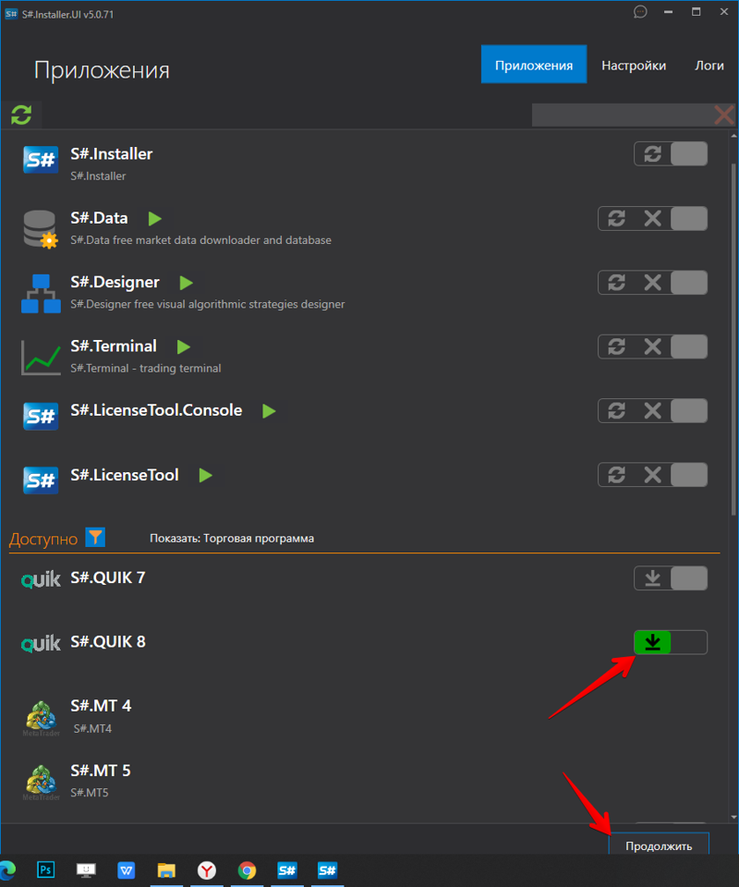
Task: Uninstall S#.Data with X icon
Action: [652, 218]
